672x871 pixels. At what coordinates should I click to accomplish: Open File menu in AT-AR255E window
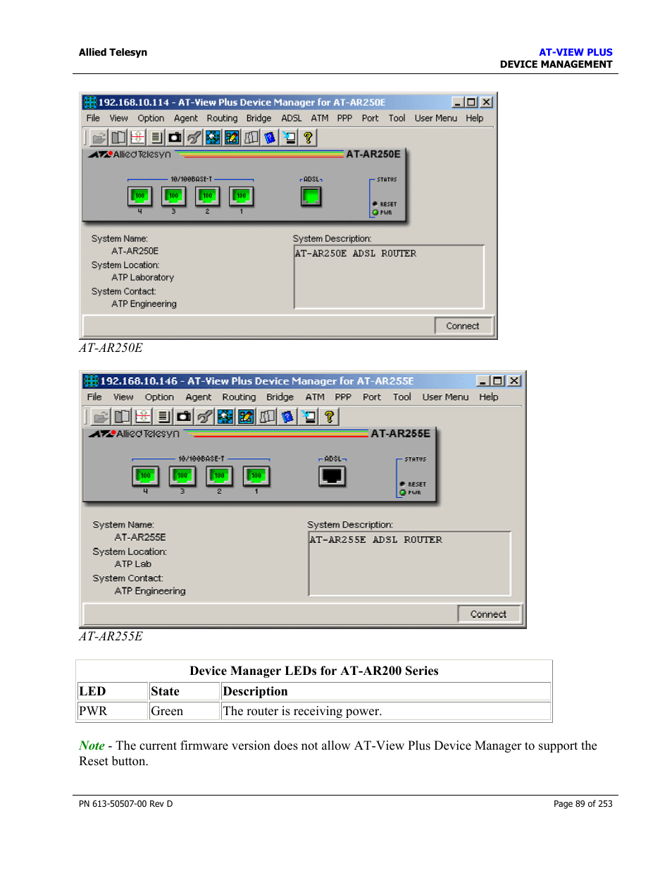[x=94, y=397]
